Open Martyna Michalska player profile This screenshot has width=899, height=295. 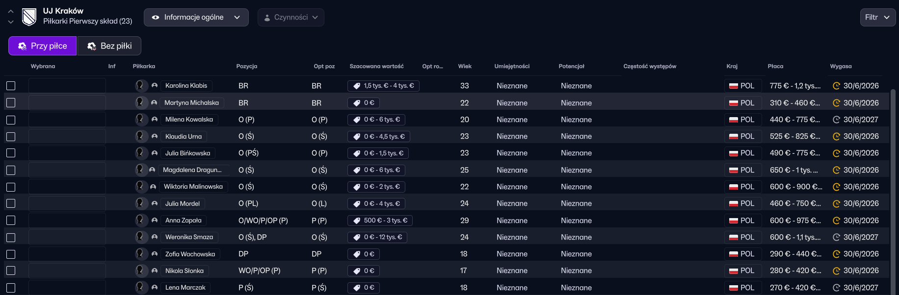click(x=191, y=103)
